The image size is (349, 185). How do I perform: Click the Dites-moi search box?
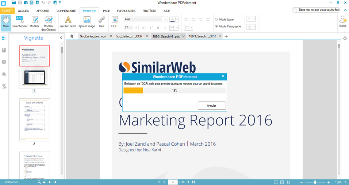(x=316, y=10)
